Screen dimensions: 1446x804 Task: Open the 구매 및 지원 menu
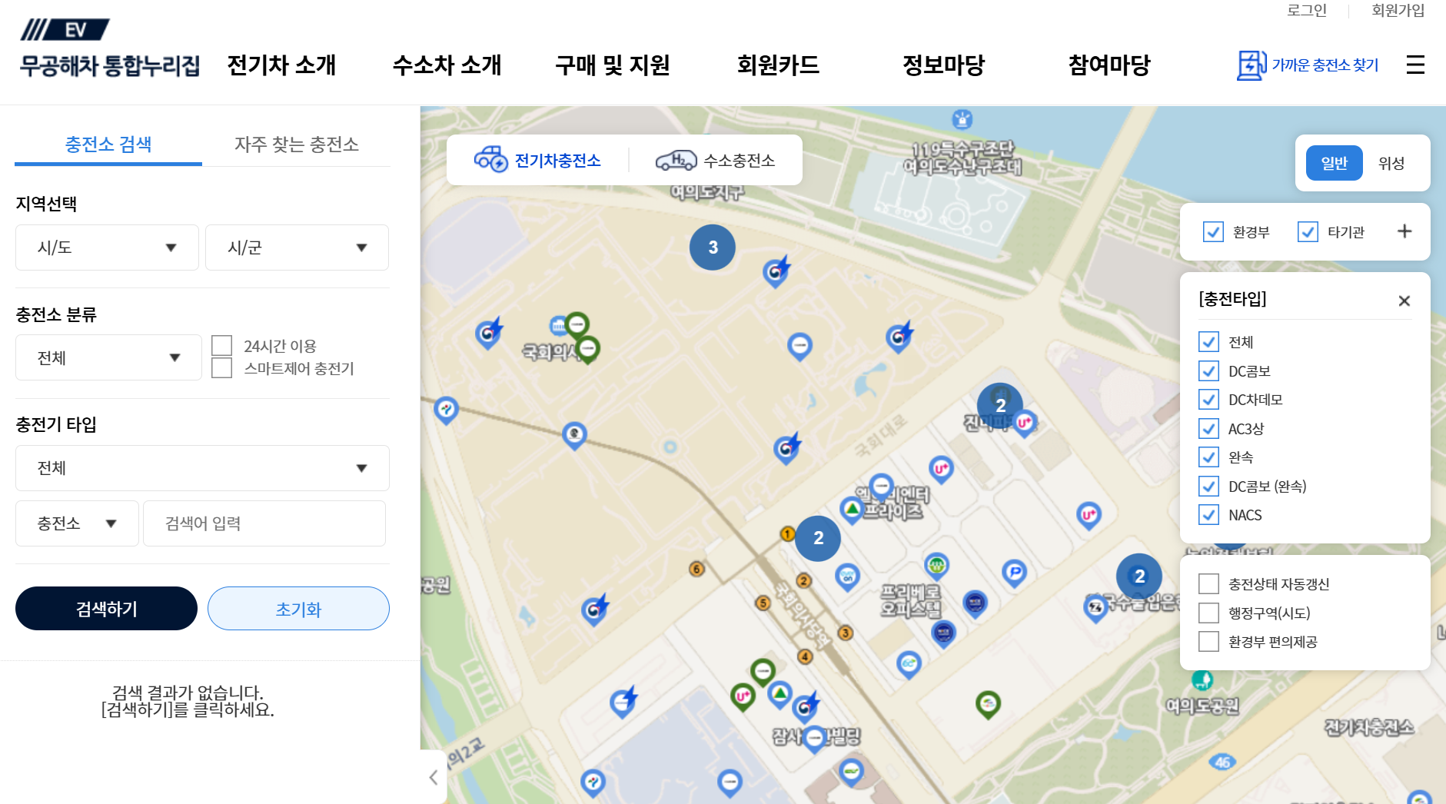tap(612, 65)
